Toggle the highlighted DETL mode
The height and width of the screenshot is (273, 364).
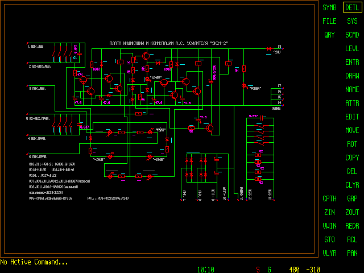(352, 7)
